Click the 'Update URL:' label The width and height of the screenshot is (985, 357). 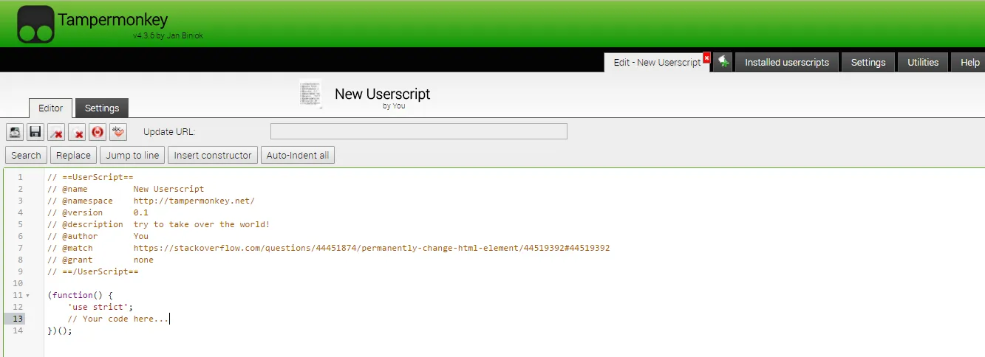pyautogui.click(x=169, y=132)
